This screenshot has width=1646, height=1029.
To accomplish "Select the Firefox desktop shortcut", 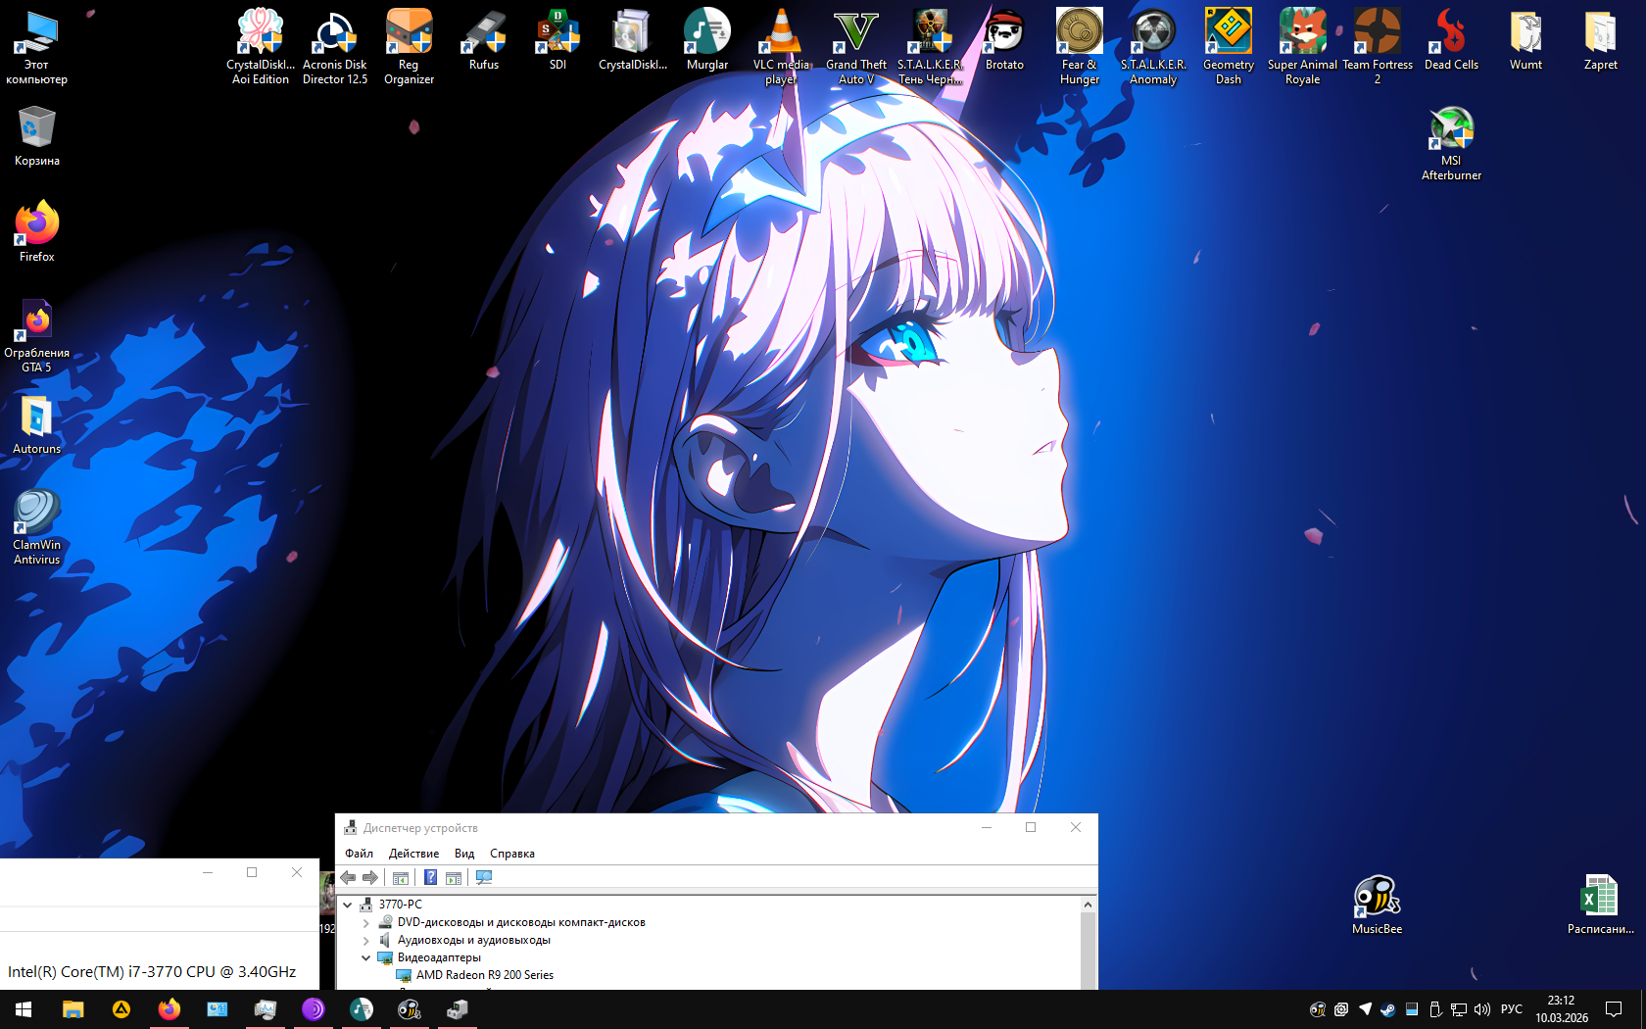I will (x=36, y=231).
